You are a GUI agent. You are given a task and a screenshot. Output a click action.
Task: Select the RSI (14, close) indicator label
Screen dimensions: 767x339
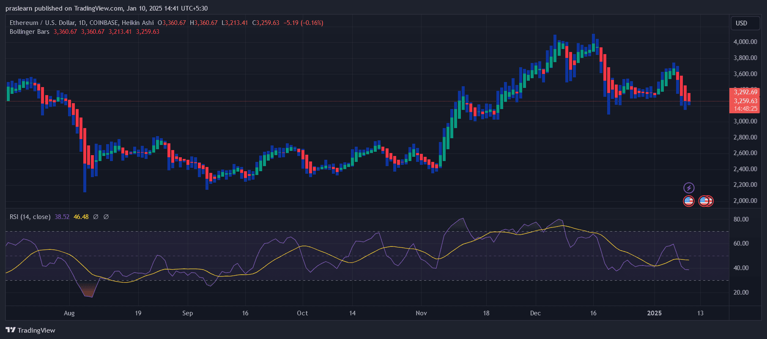coord(30,217)
